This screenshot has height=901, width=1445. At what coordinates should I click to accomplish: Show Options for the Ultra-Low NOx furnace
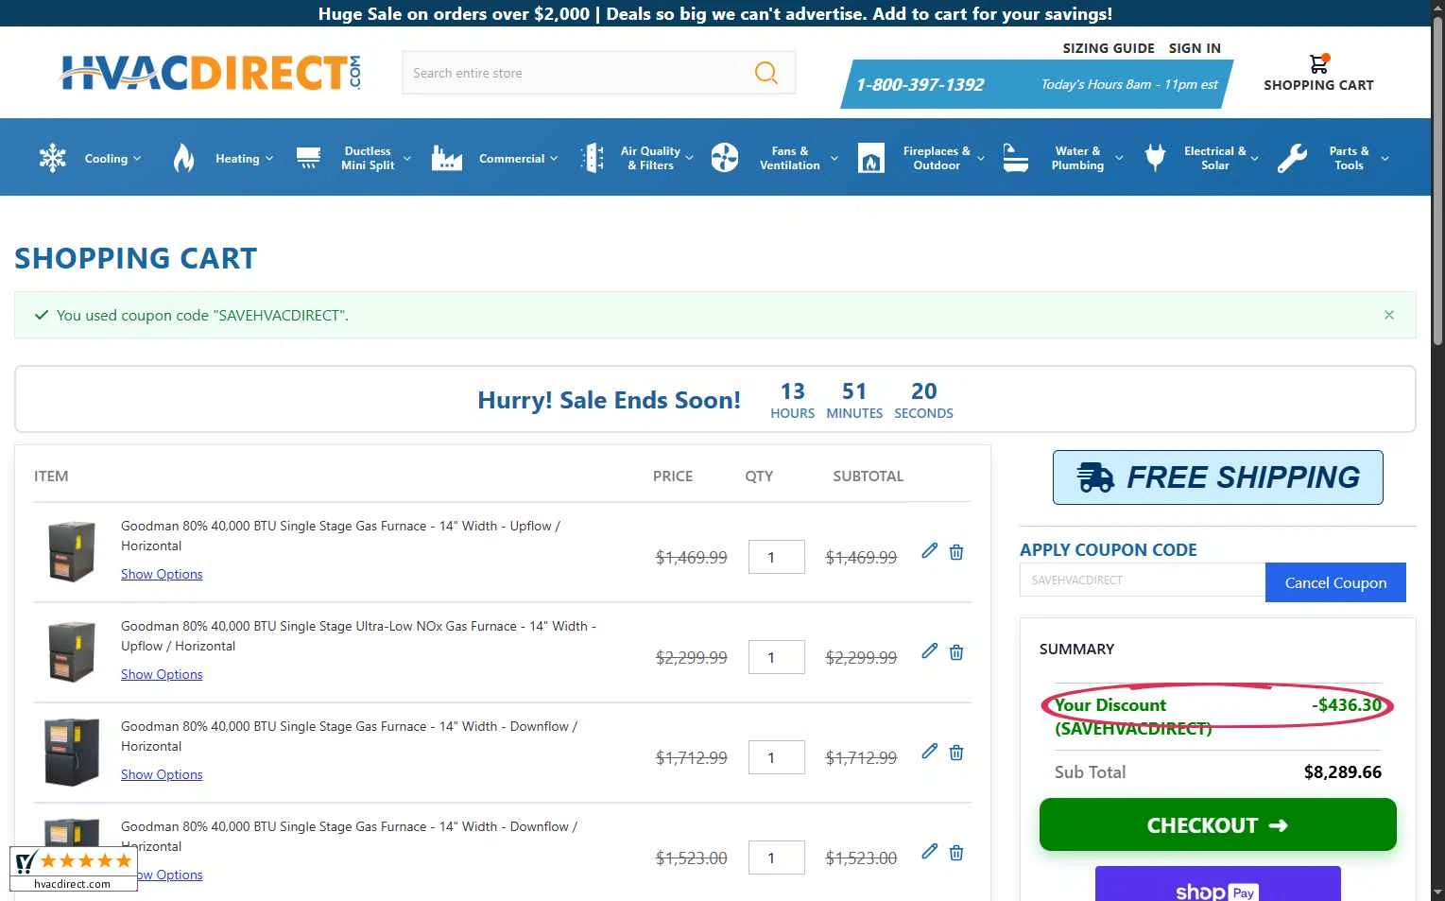tap(162, 674)
